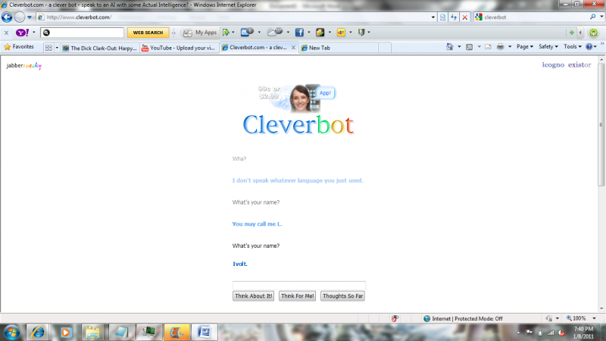Open the icogno link
606x341 pixels.
(x=553, y=65)
